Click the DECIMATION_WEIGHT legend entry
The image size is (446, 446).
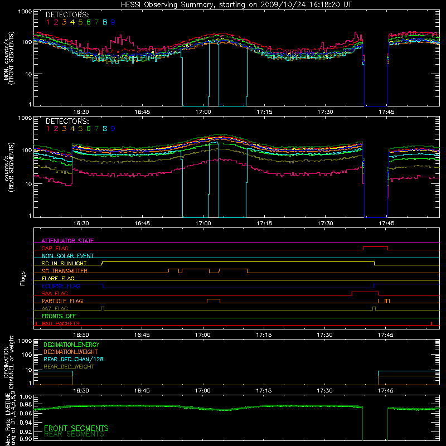71,352
